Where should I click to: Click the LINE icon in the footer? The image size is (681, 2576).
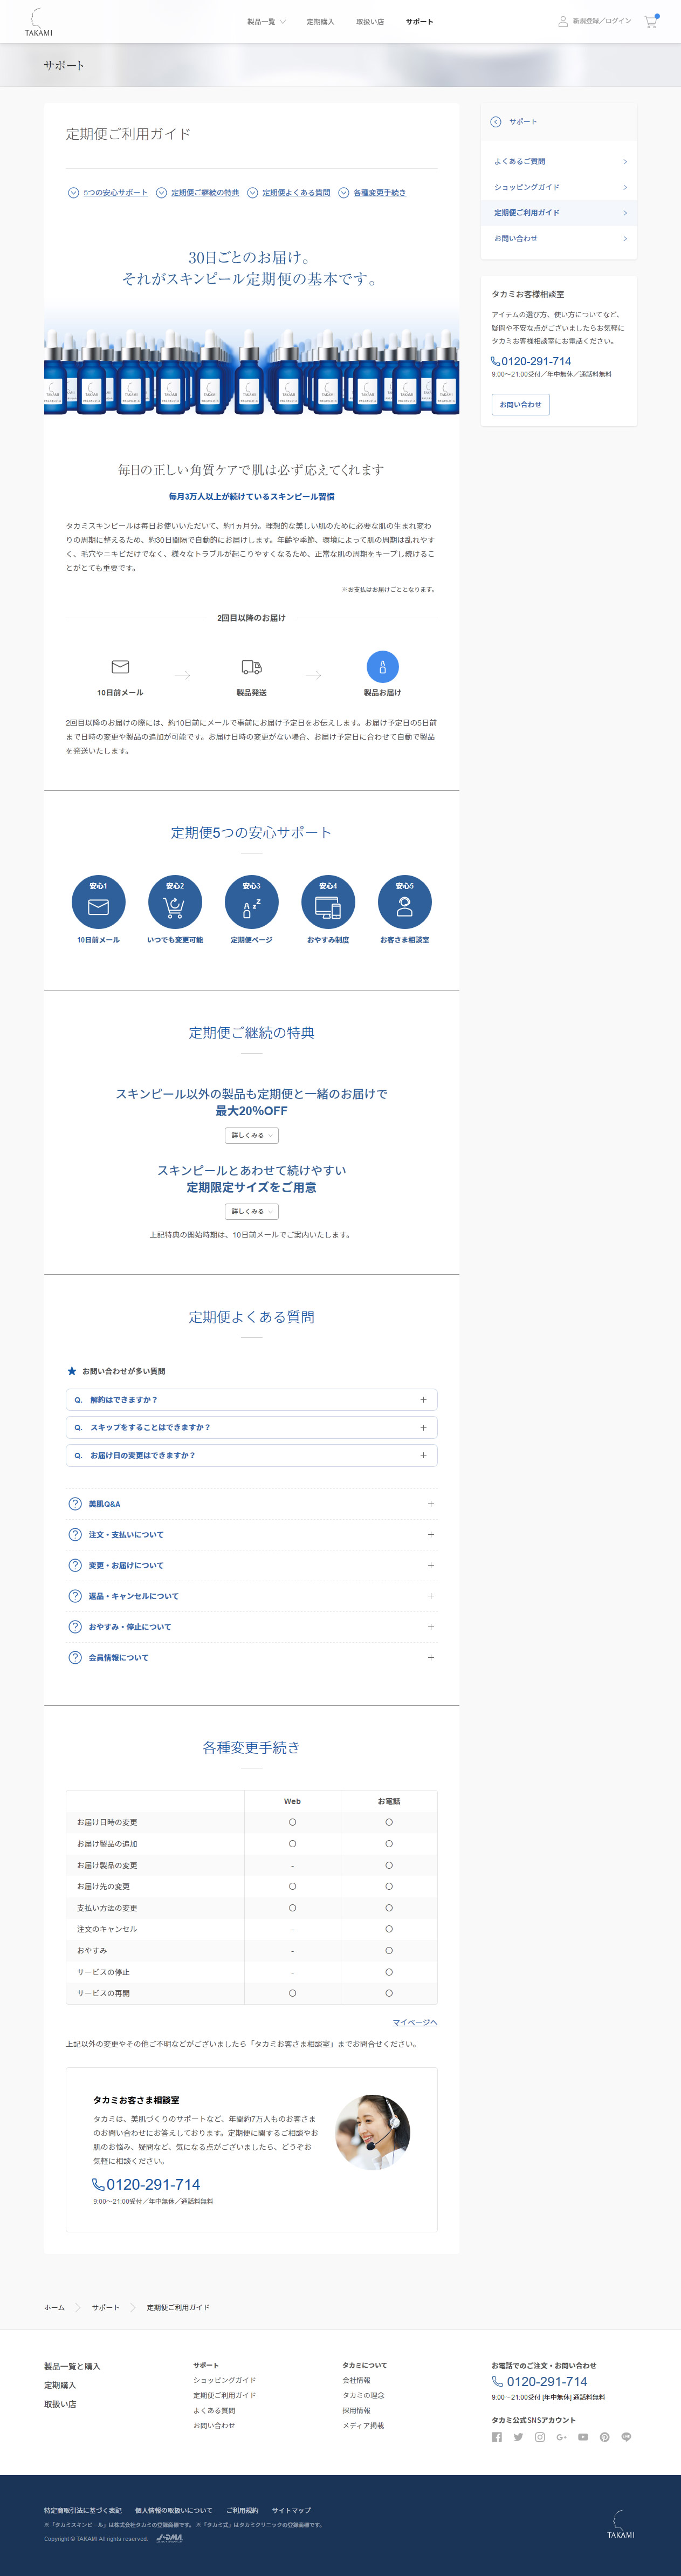(626, 2437)
